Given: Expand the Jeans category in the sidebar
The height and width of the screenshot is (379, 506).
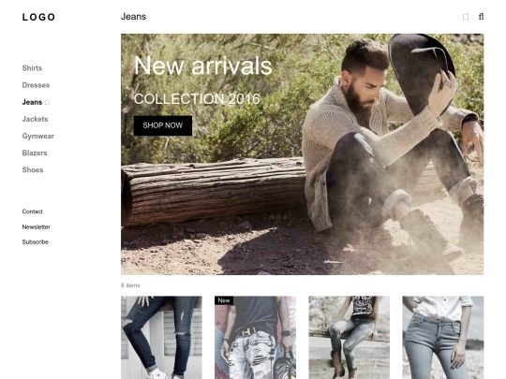Looking at the screenshot, I should pyautogui.click(x=36, y=102).
